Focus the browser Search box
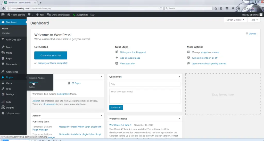Viewport: 264px width, 141px height. point(188,8)
